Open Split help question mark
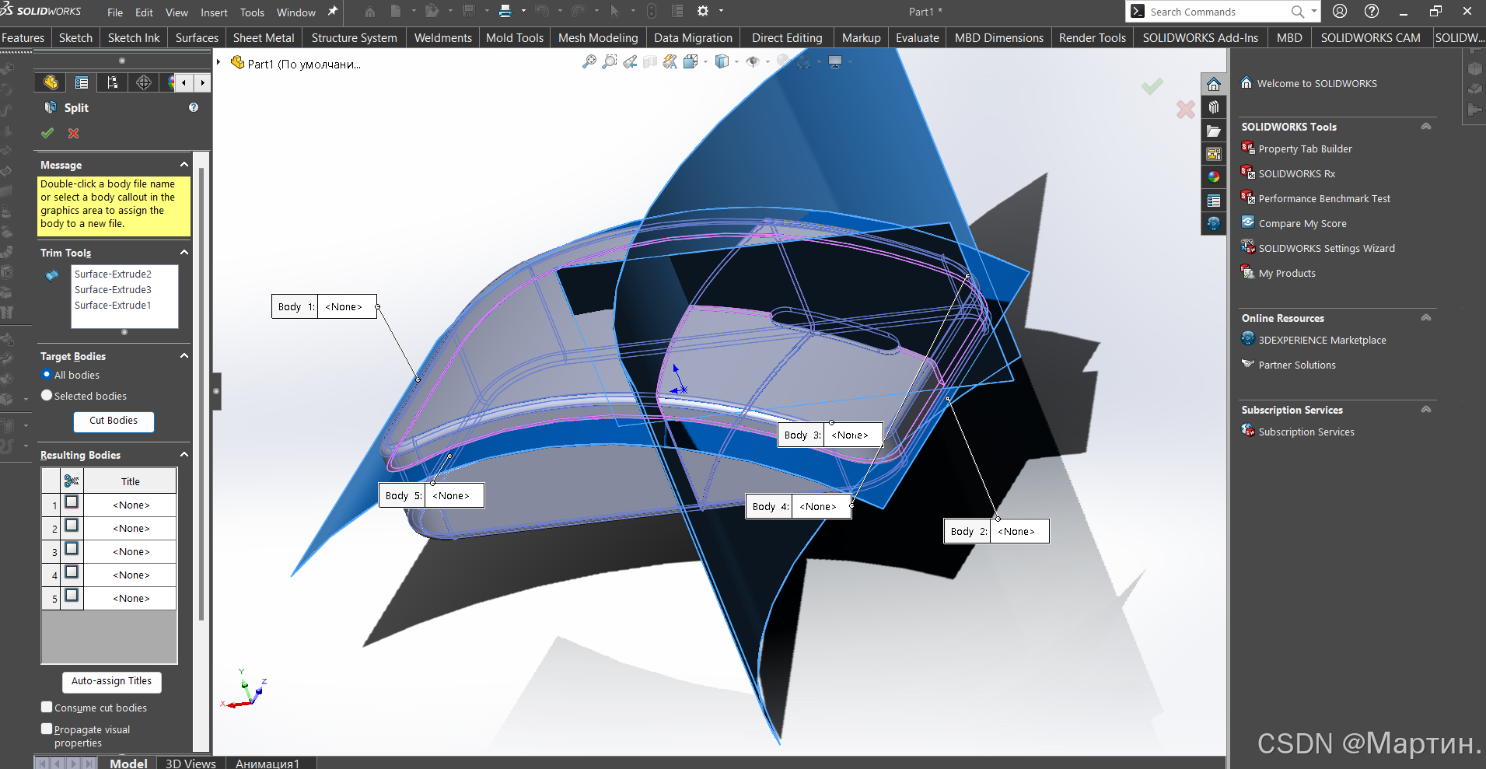 194,107
